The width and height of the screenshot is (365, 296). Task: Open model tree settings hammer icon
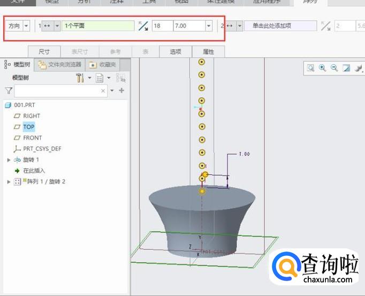click(x=80, y=78)
